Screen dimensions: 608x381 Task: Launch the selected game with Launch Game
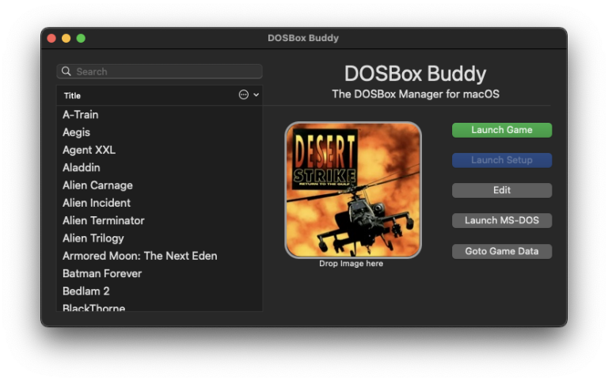pos(502,130)
